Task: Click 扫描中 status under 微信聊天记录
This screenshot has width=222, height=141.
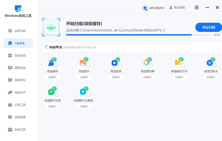Action: [52, 106]
